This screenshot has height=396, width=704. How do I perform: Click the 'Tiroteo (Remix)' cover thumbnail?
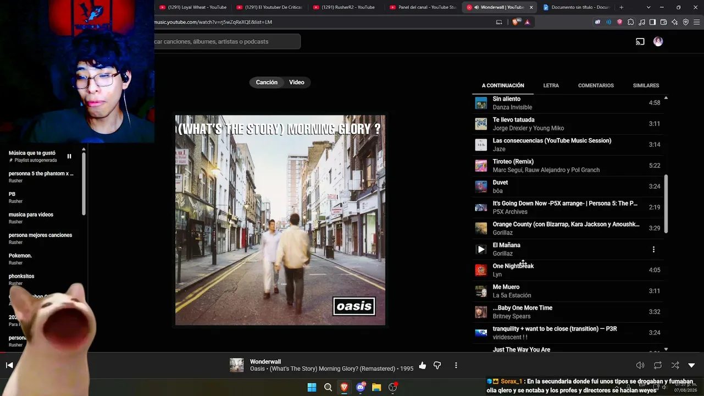pos(481,166)
